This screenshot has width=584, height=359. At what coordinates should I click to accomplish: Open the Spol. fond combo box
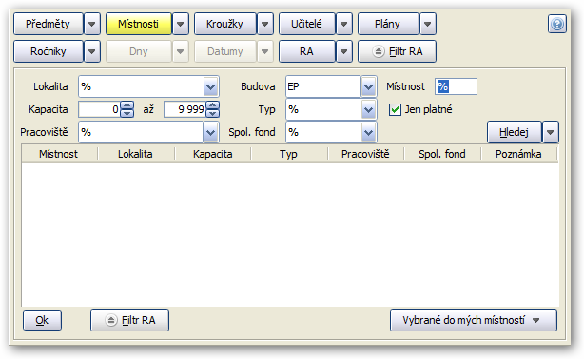pos(331,132)
